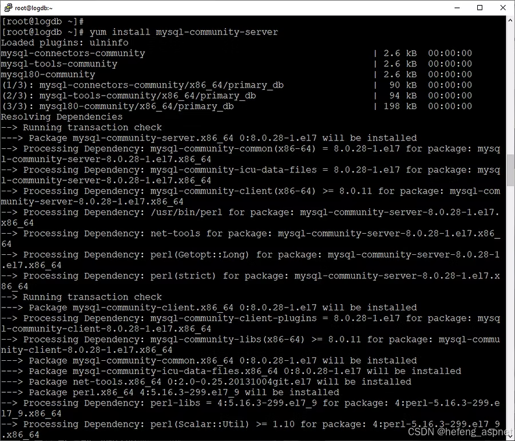The width and height of the screenshot is (515, 441).
Task: Click 'Package mysql-community-client.x86_64' will be installed line
Action: [x=209, y=308]
